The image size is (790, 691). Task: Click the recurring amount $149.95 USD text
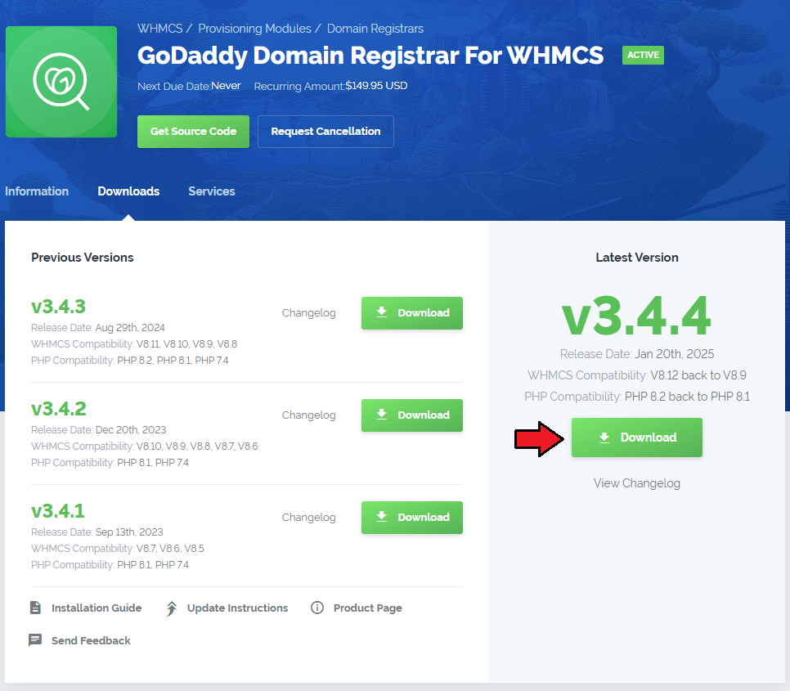coord(376,86)
